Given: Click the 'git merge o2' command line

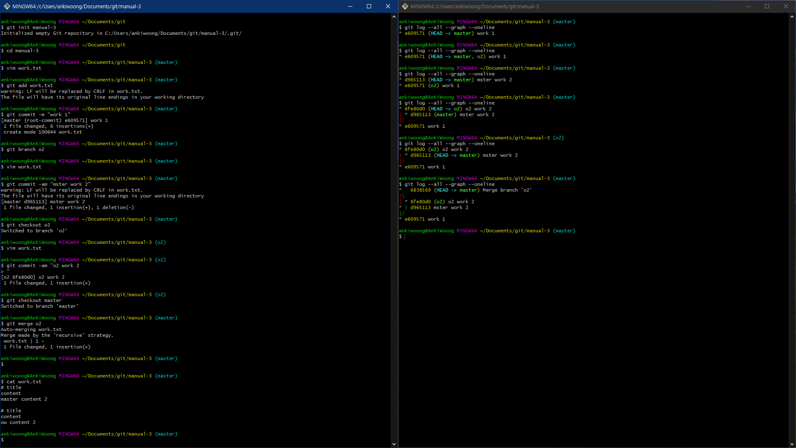Looking at the screenshot, I should point(24,324).
